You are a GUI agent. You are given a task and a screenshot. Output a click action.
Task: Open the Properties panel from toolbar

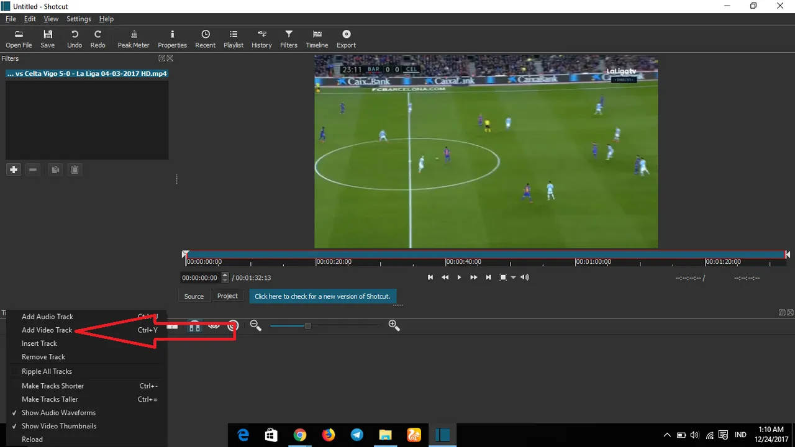click(x=172, y=39)
